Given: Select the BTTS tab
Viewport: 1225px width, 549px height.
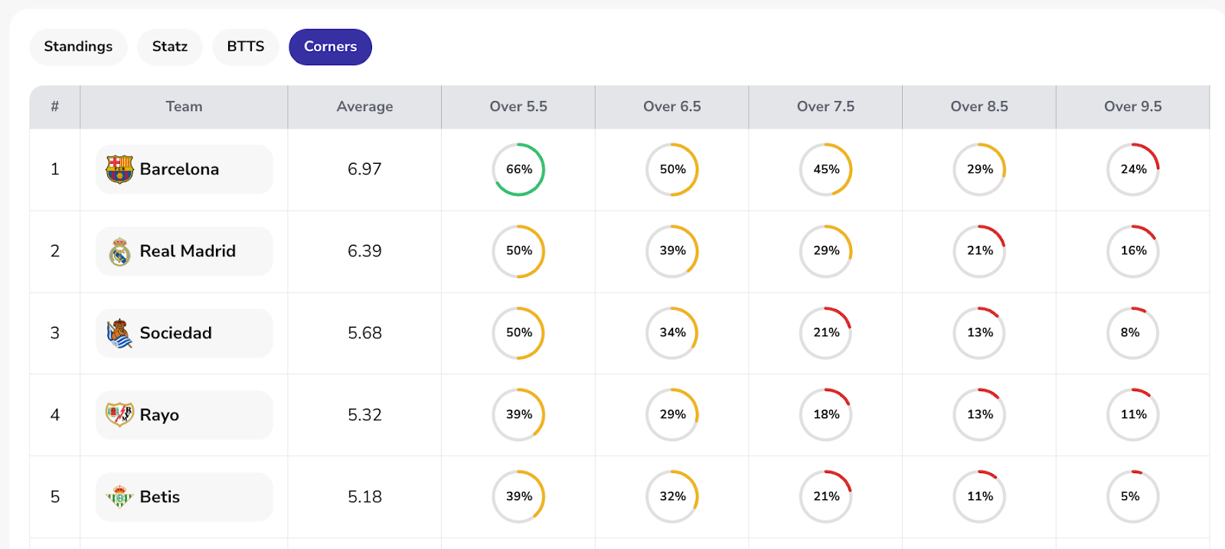Looking at the screenshot, I should tap(245, 47).
